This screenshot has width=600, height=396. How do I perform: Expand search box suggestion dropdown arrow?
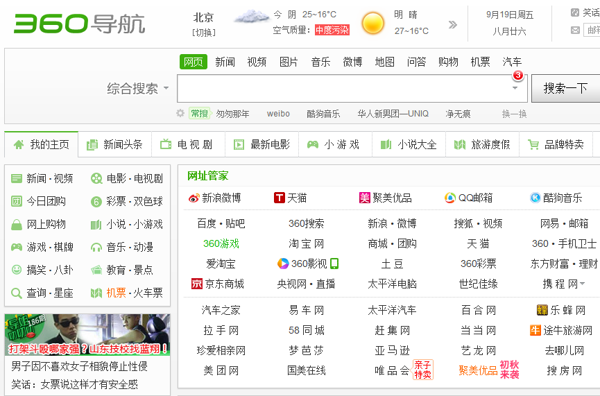(515, 88)
